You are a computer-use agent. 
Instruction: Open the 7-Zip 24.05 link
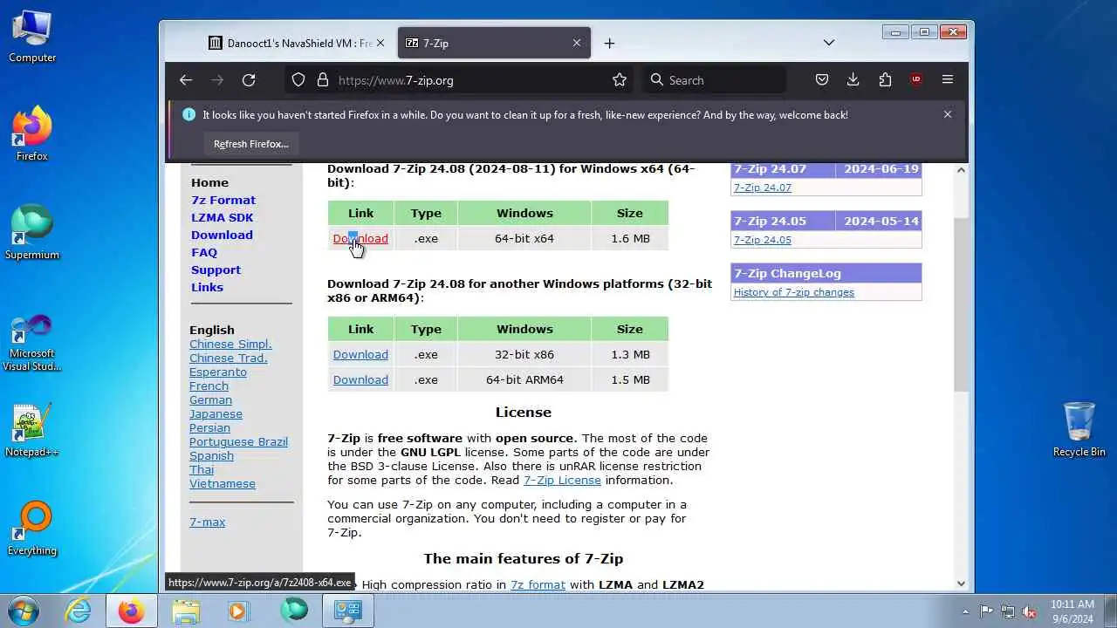763,240
